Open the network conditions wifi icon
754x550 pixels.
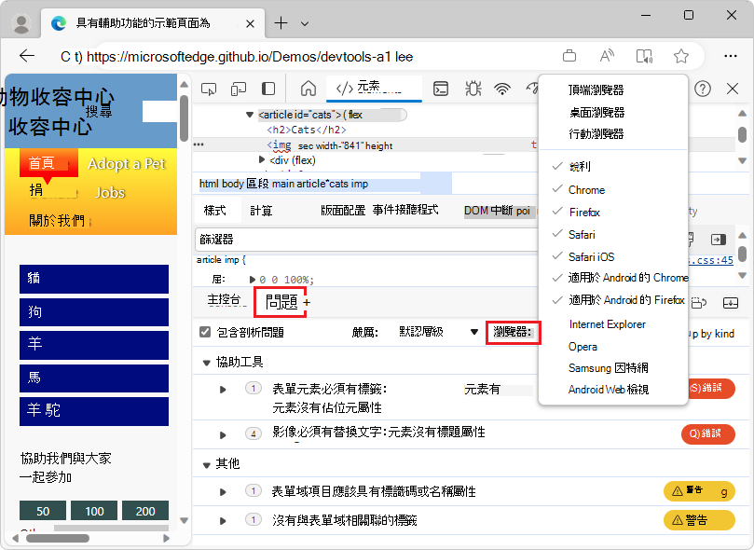tap(502, 89)
